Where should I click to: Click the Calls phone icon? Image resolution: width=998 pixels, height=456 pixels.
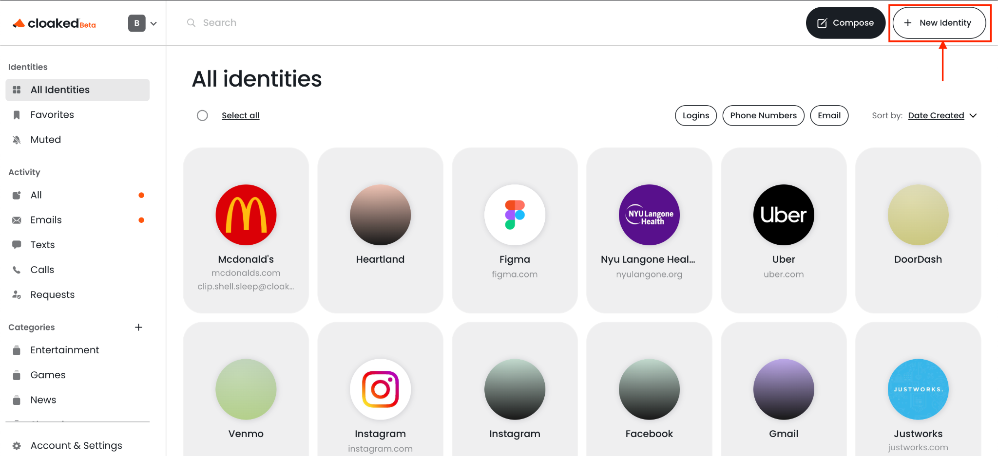click(17, 270)
